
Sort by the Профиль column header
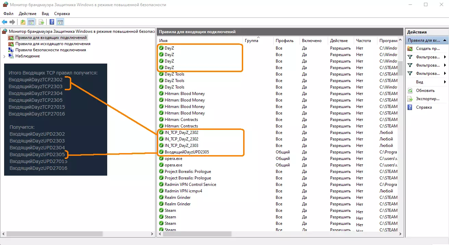coord(287,41)
